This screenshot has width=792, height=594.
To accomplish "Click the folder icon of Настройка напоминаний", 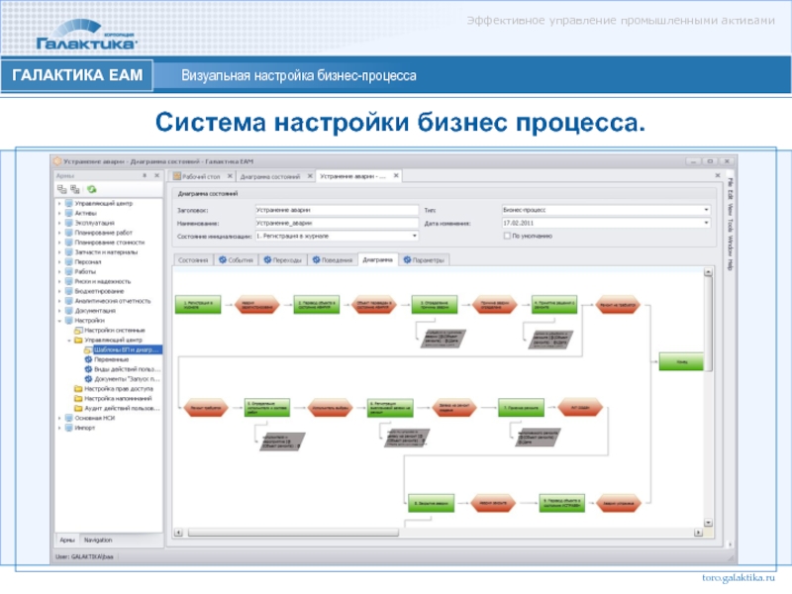I will tap(78, 399).
